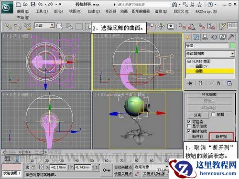Switch to the Utilities hammer tab
Screen dimensions: 239x179
231,37
